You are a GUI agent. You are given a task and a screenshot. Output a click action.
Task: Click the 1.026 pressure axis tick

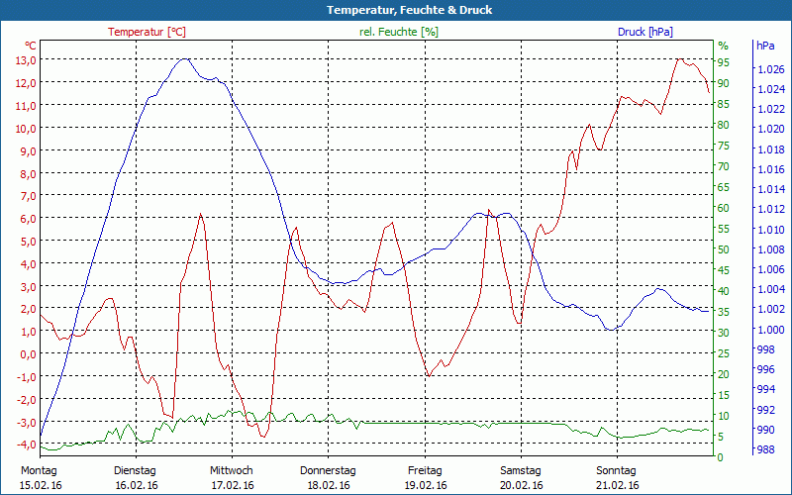click(769, 69)
